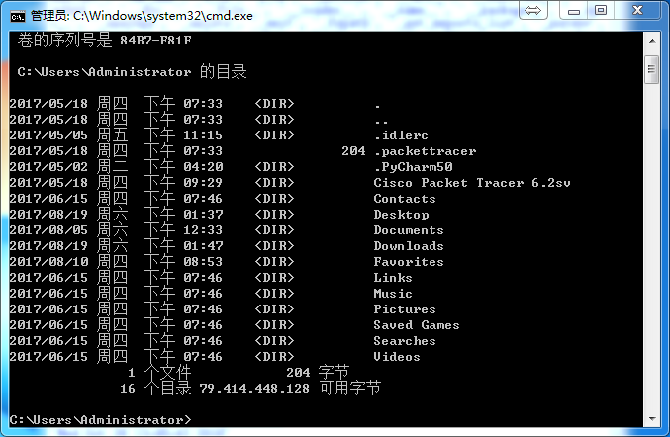The image size is (670, 437).
Task: Click the '16 个目录' summary text
Action: 155,389
